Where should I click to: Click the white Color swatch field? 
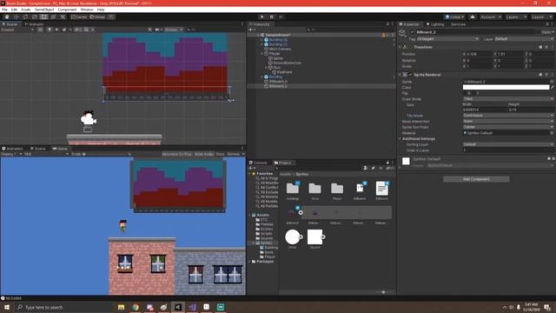[506, 87]
